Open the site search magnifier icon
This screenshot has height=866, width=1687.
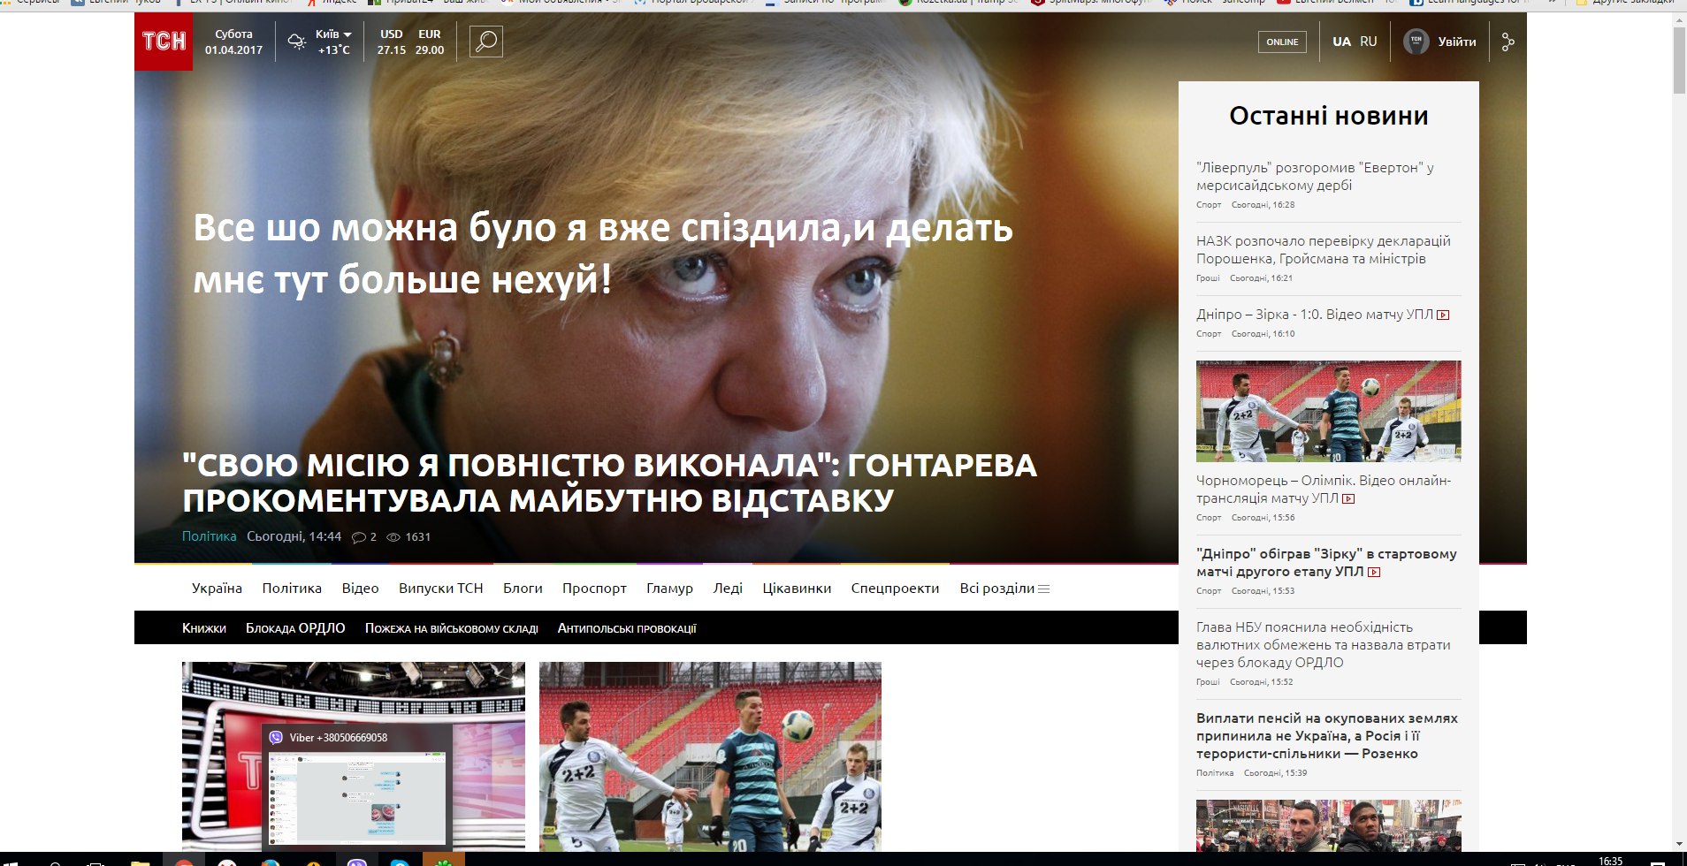click(486, 42)
